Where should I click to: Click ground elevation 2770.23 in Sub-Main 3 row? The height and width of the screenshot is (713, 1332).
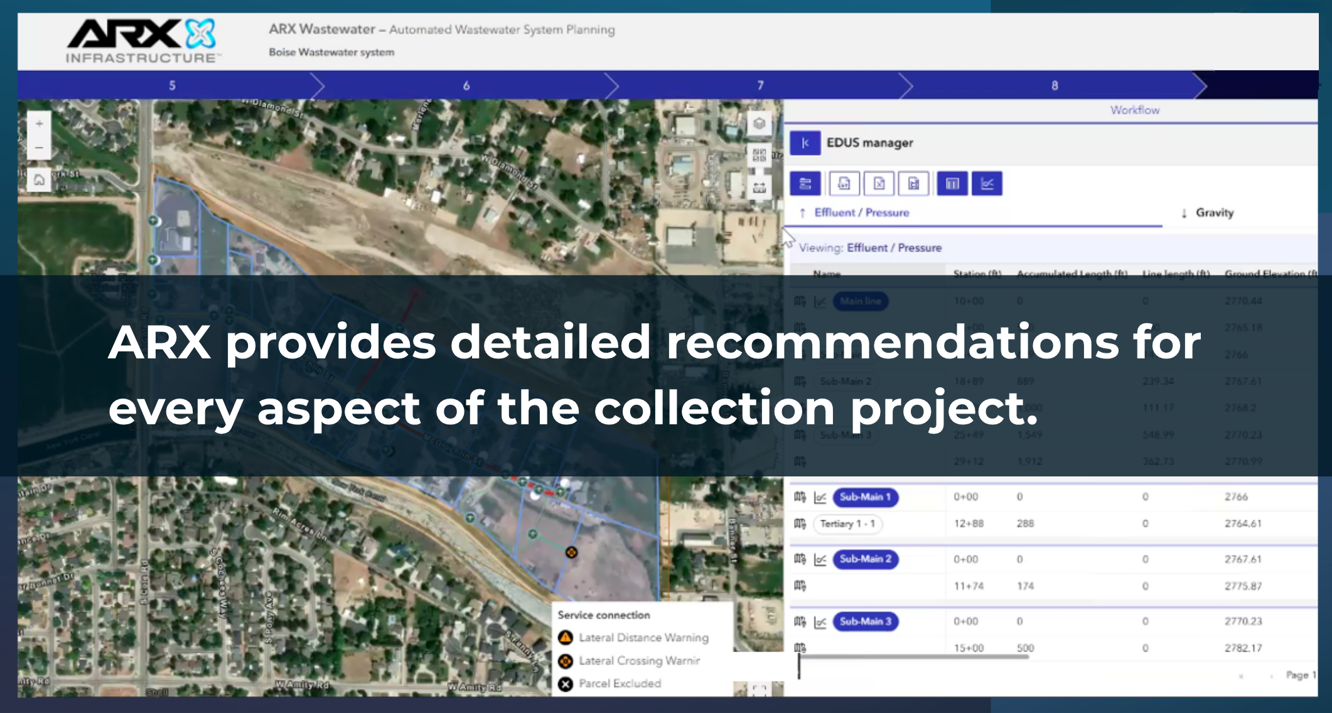[1243, 621]
